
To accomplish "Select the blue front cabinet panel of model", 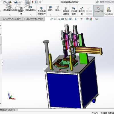I will pos(64,90).
